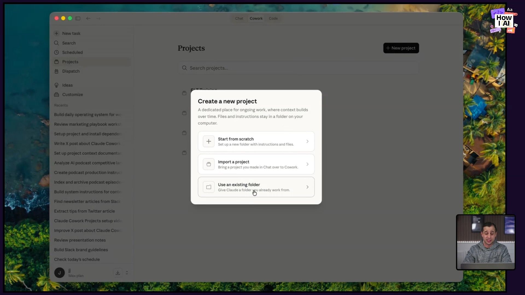Open recent 'Extract tips from Twitter article'
Image resolution: width=525 pixels, height=295 pixels.
(84, 211)
